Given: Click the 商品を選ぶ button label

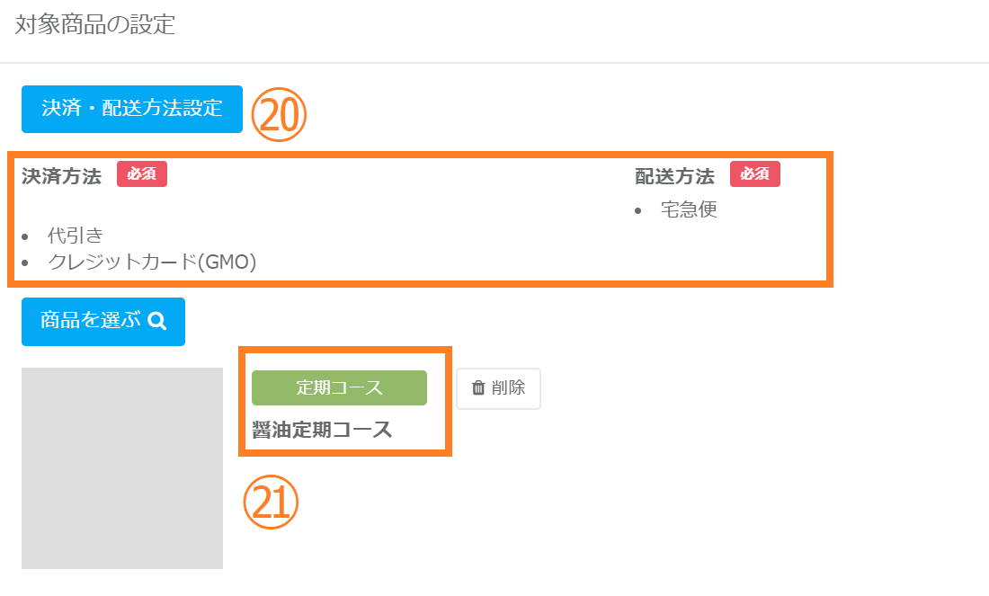Looking at the screenshot, I should [91, 321].
